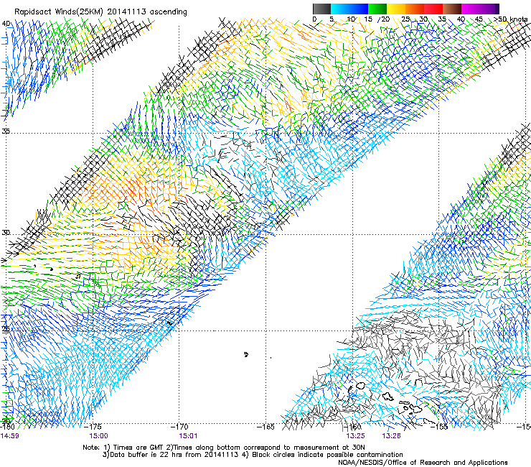The width and height of the screenshot is (531, 467).
Task: Click the cyan-blue 5-15 knots legend band
Action: click(349, 9)
